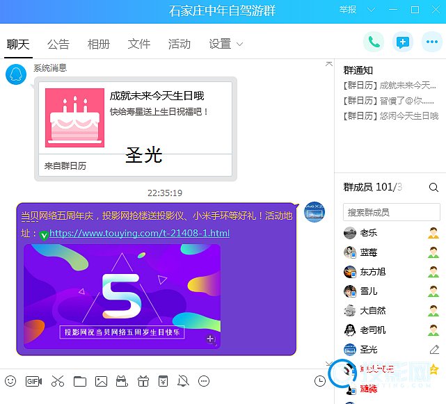This screenshot has width=446, height=404.
Task: Open notice 悠闲今天生日哦
Action: [x=391, y=115]
